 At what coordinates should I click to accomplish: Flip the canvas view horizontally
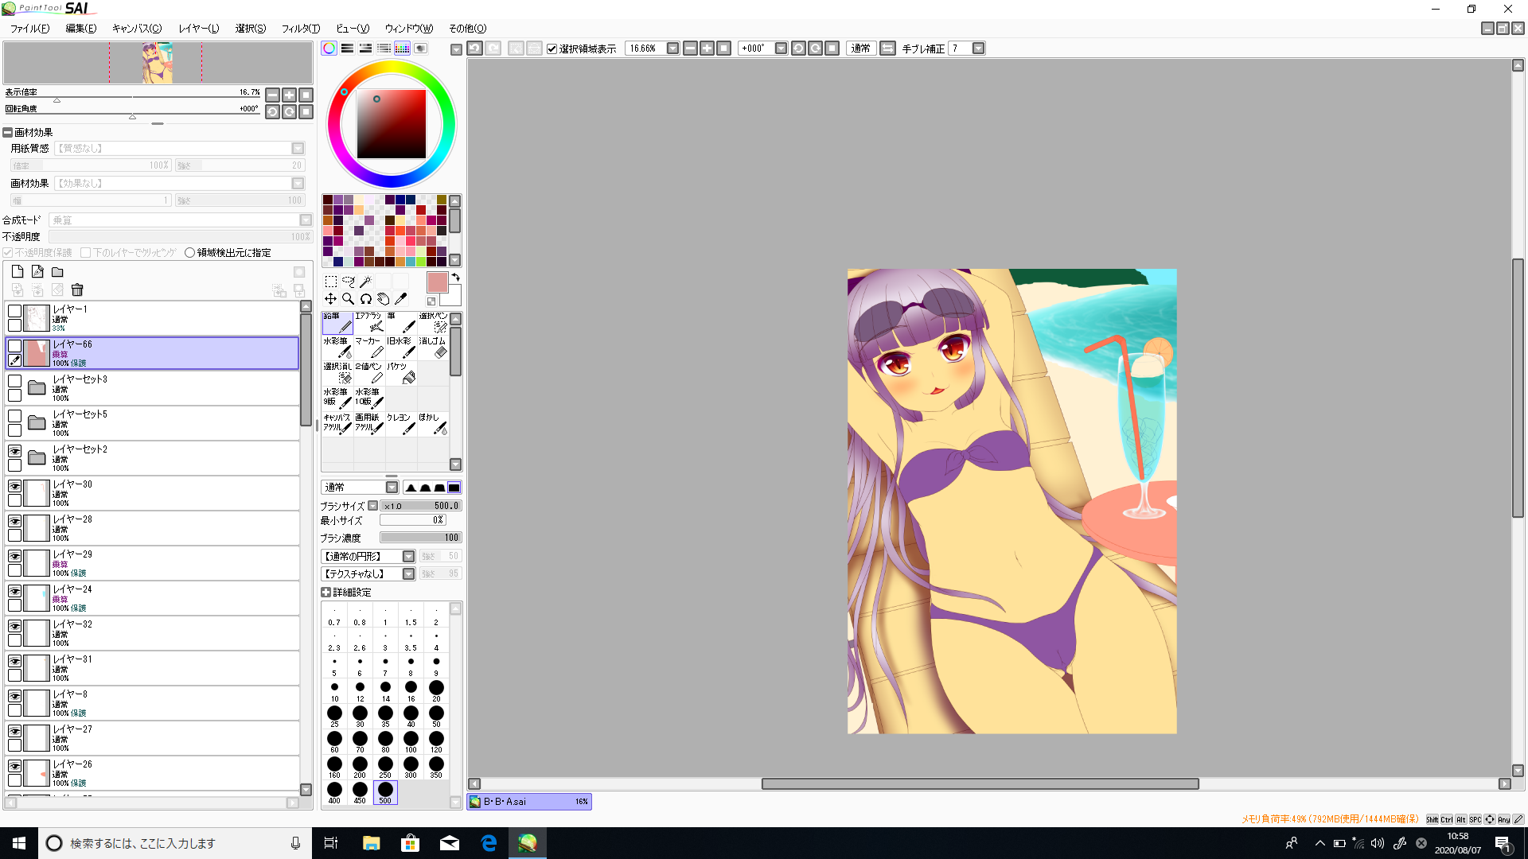pyautogui.click(x=888, y=49)
